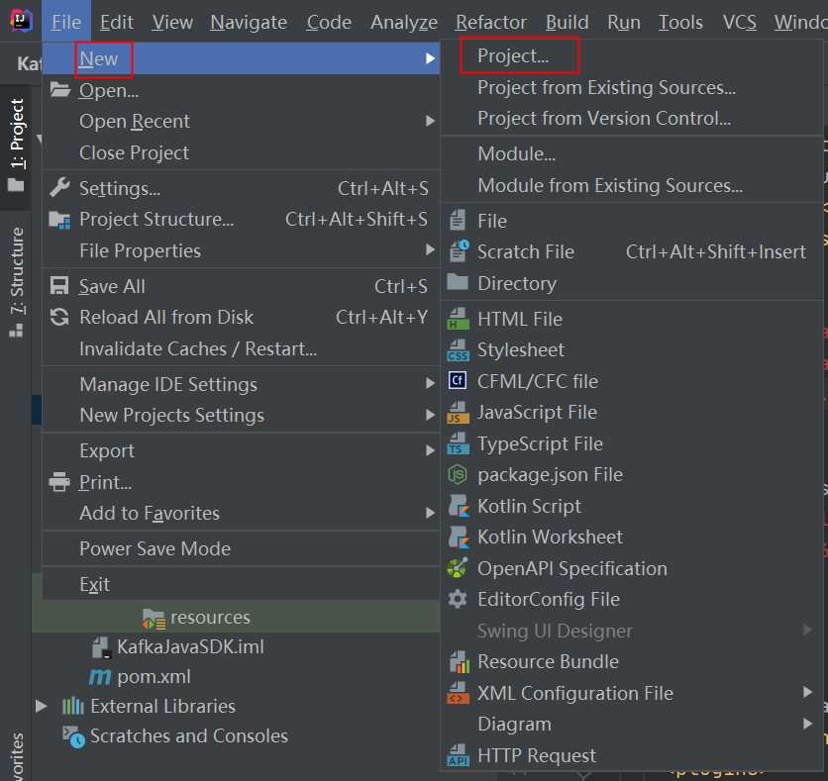Viewport: 828px width, 781px height.
Task: Click the HTTP Request API icon
Action: pyautogui.click(x=458, y=755)
